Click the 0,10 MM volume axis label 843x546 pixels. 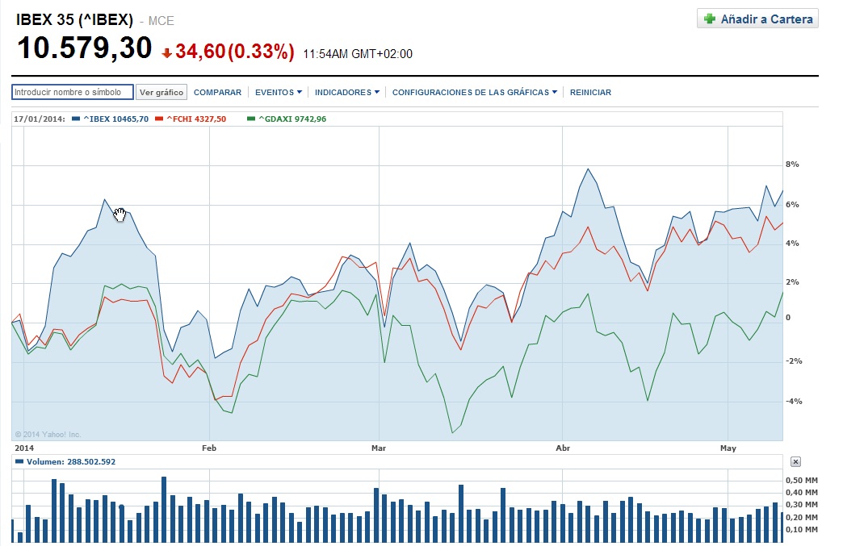click(802, 529)
